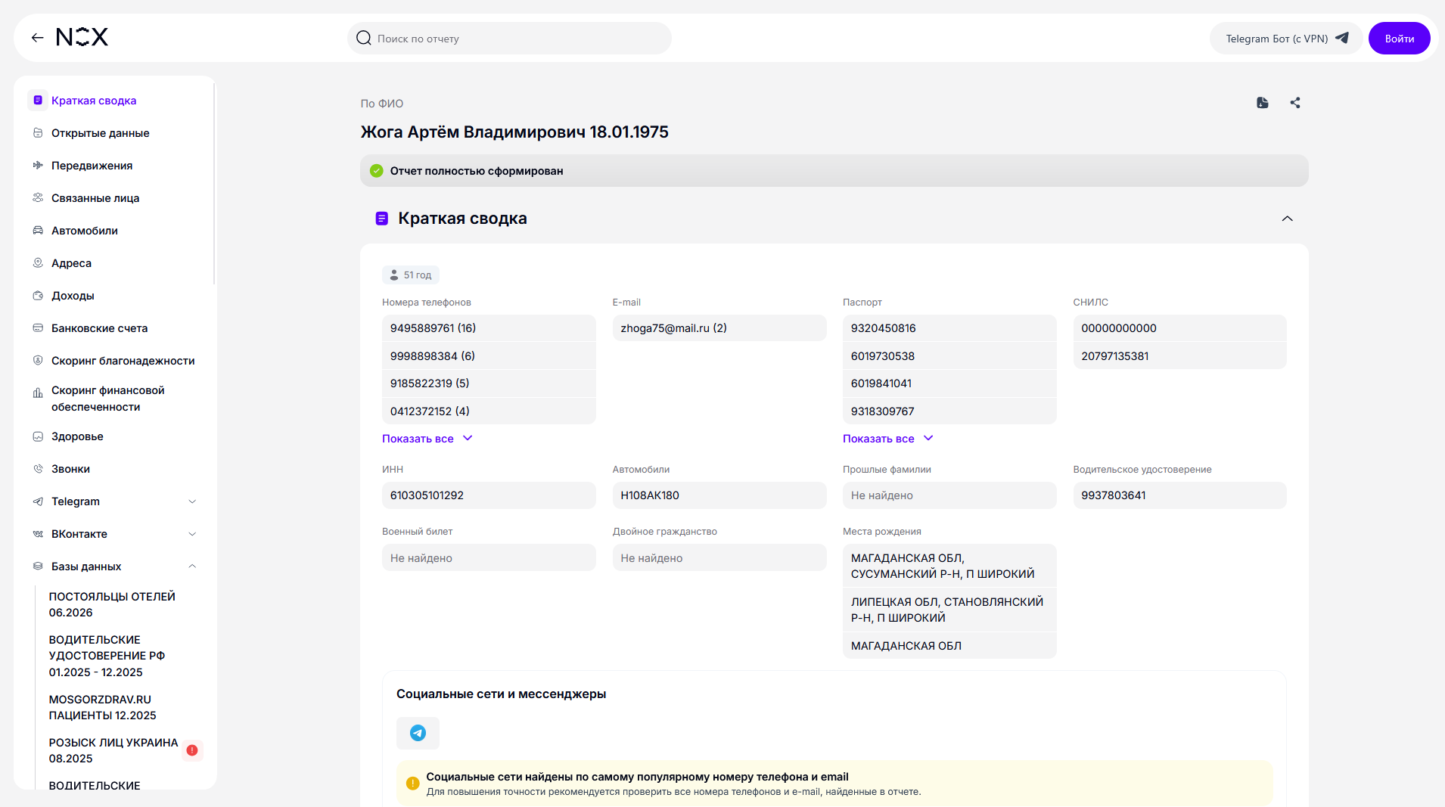Download report via document icon

1263,103
